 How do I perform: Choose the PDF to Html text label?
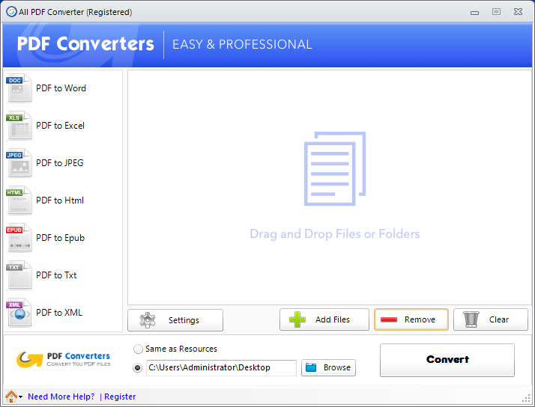[x=60, y=201]
